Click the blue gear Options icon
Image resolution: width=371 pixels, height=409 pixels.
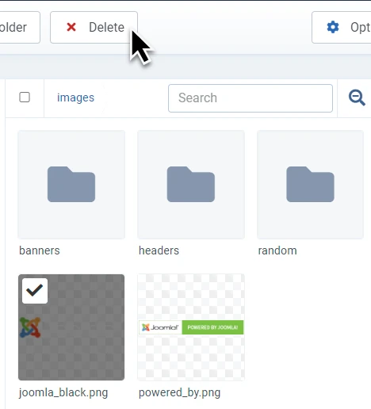[333, 27]
